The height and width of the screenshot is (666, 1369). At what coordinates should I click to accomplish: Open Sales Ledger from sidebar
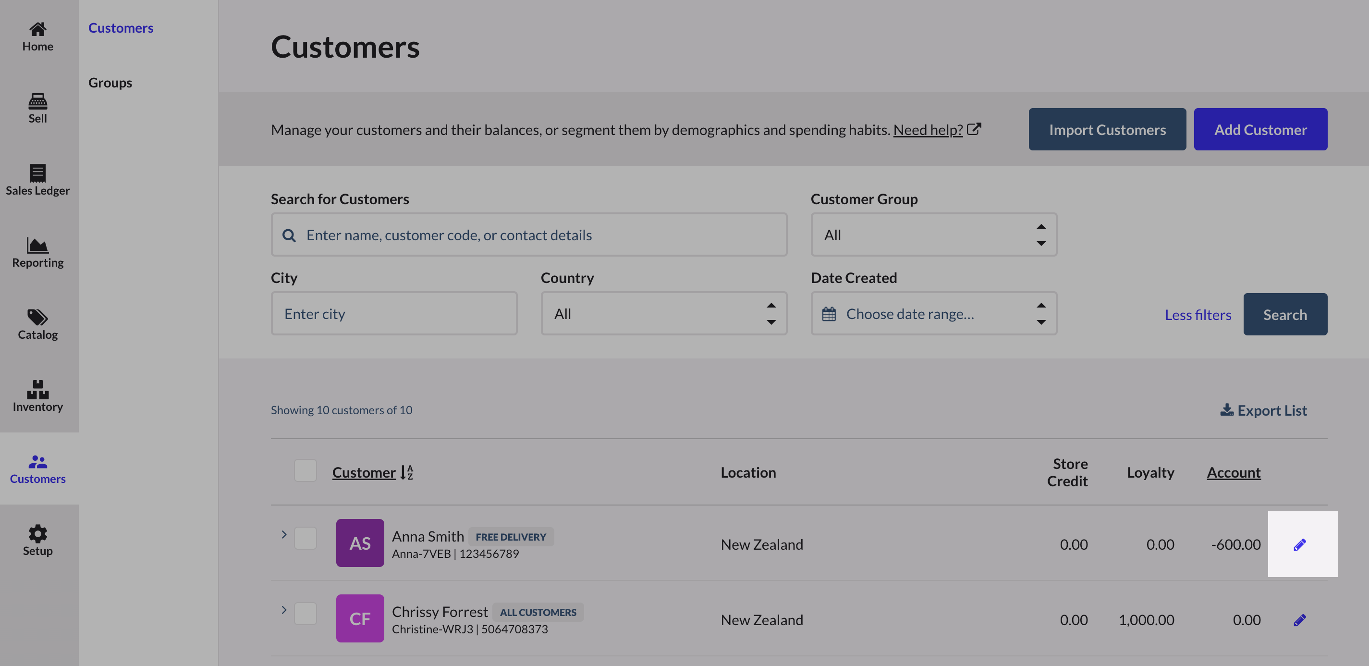pos(38,180)
